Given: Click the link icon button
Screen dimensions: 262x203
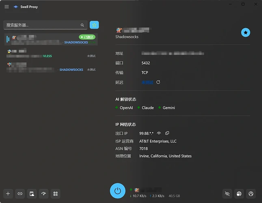Looking at the screenshot, I should [x=20, y=194].
